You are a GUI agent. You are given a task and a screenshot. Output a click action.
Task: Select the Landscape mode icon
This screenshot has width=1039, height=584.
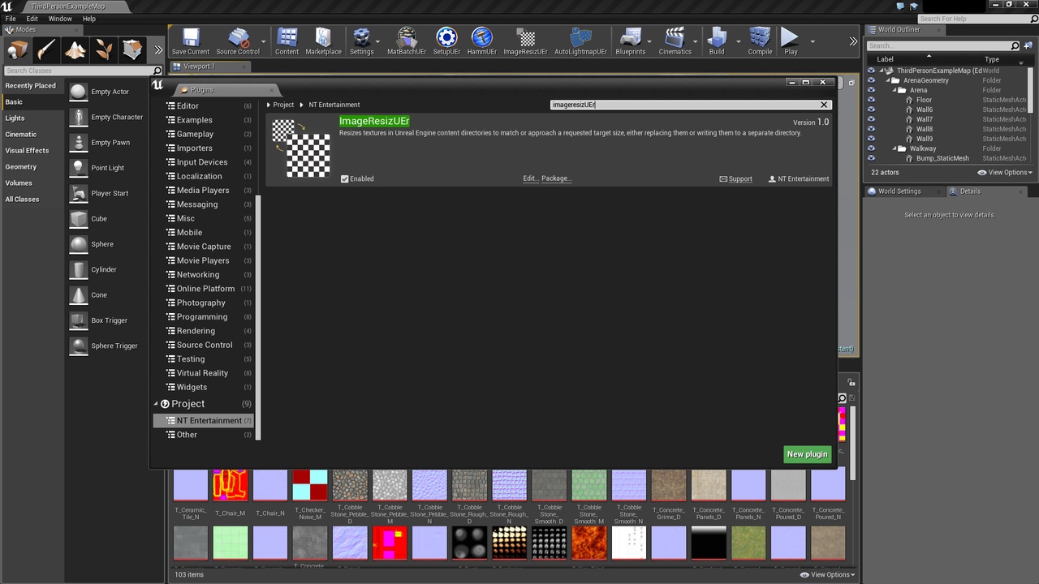[x=75, y=50]
